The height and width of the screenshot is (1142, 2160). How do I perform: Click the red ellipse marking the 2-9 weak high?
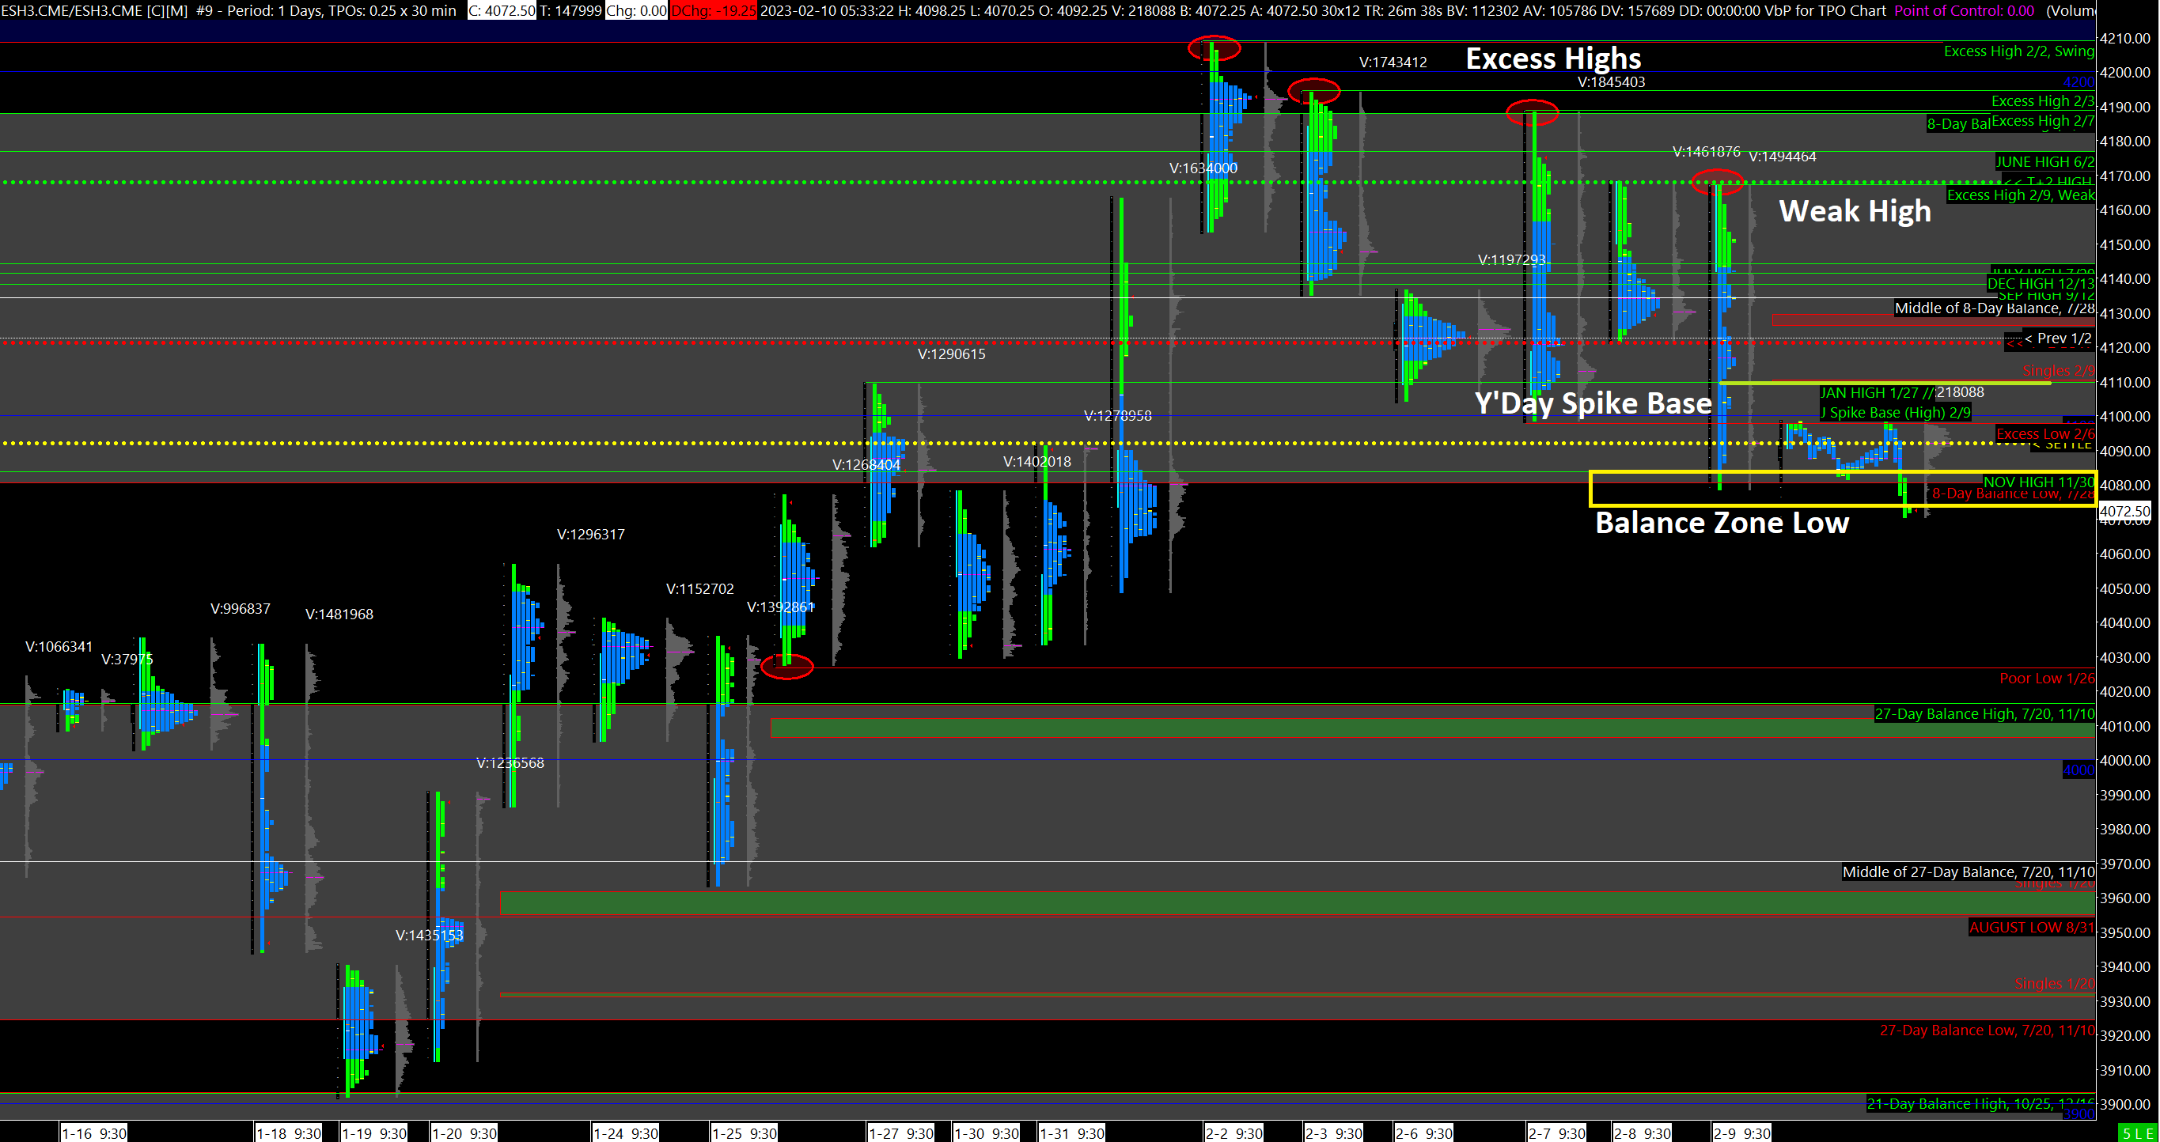pyautogui.click(x=1717, y=182)
